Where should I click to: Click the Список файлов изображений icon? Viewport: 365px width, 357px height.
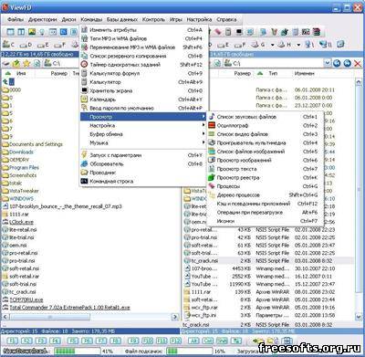[x=212, y=152]
